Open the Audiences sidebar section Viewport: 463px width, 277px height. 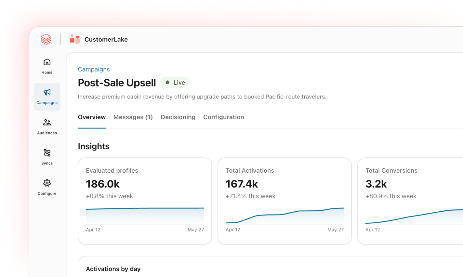47,127
